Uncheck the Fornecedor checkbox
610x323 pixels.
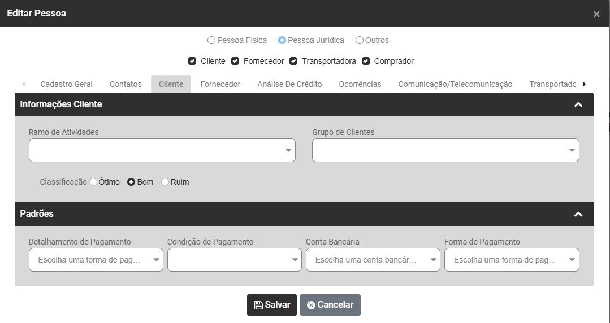pyautogui.click(x=235, y=61)
